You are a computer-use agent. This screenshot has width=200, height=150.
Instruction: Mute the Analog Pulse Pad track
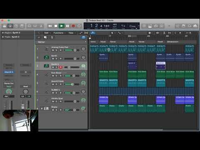(53, 50)
